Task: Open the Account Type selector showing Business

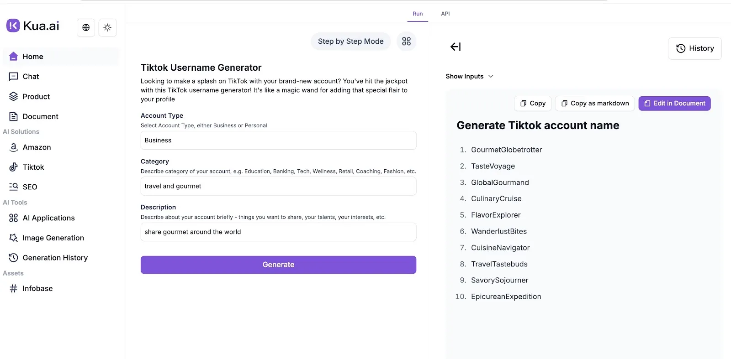Action: [x=278, y=140]
